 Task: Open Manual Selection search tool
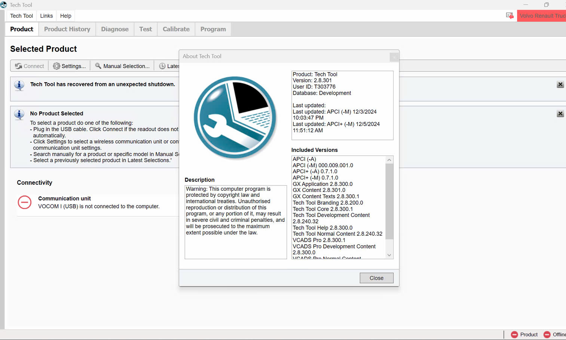(x=122, y=66)
